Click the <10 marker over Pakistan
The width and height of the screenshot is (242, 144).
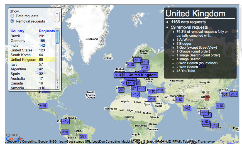(x=179, y=100)
